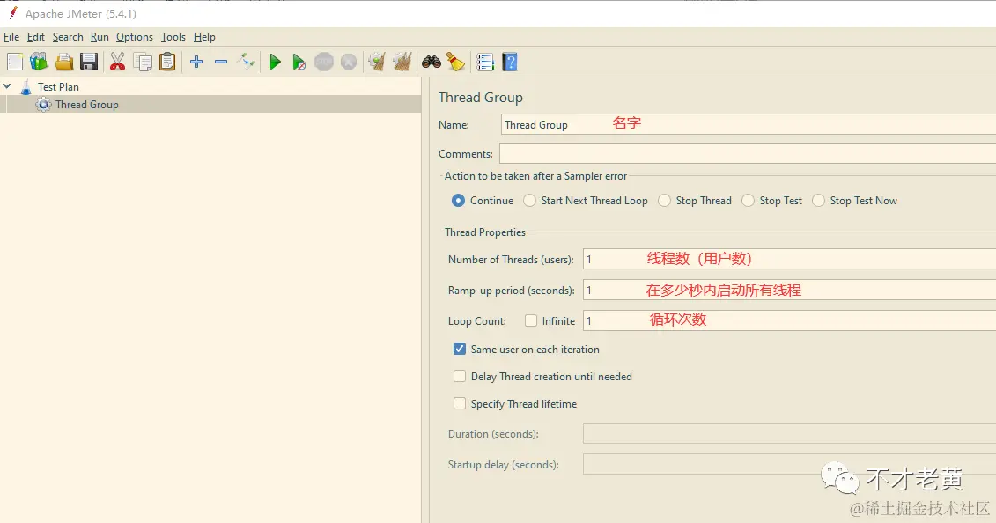Click the Open file folder icon
This screenshot has height=523, width=996.
coord(64,62)
